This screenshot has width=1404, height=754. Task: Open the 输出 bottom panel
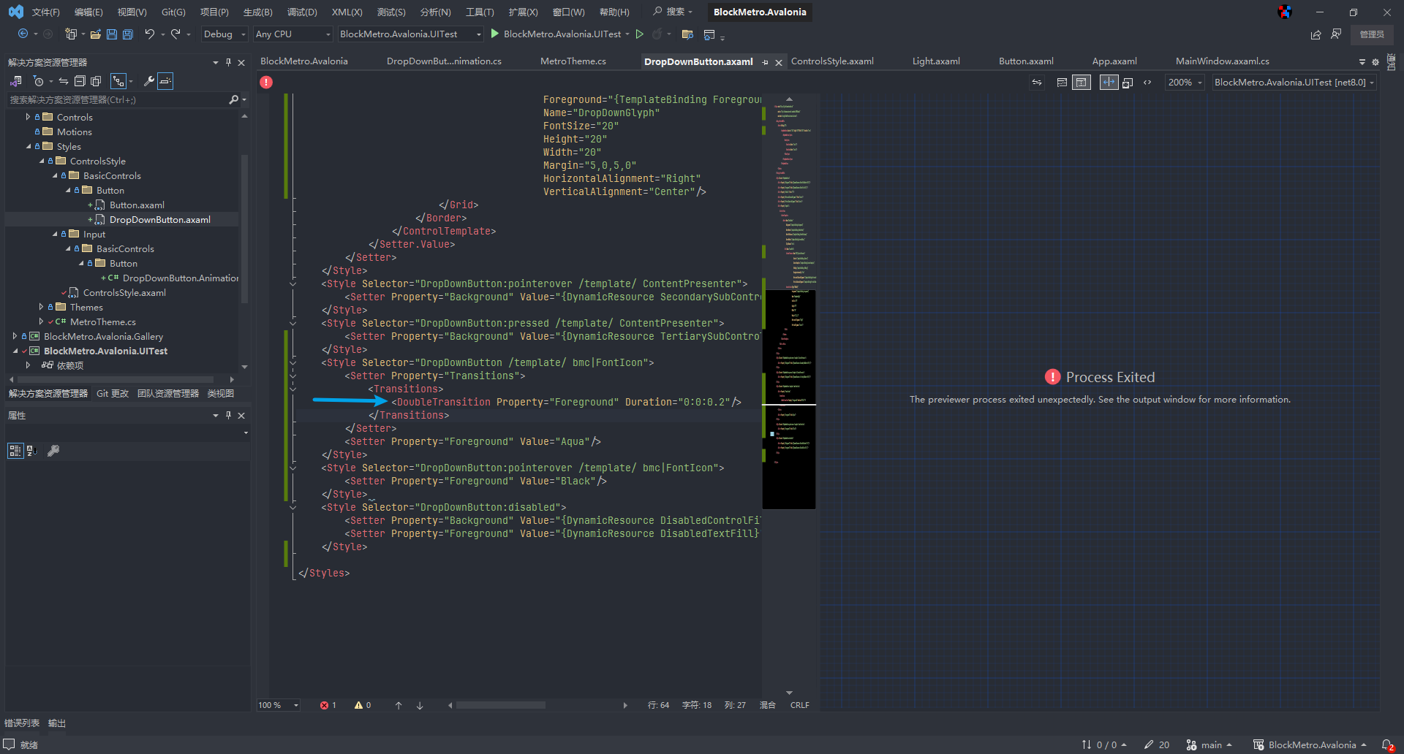(57, 723)
